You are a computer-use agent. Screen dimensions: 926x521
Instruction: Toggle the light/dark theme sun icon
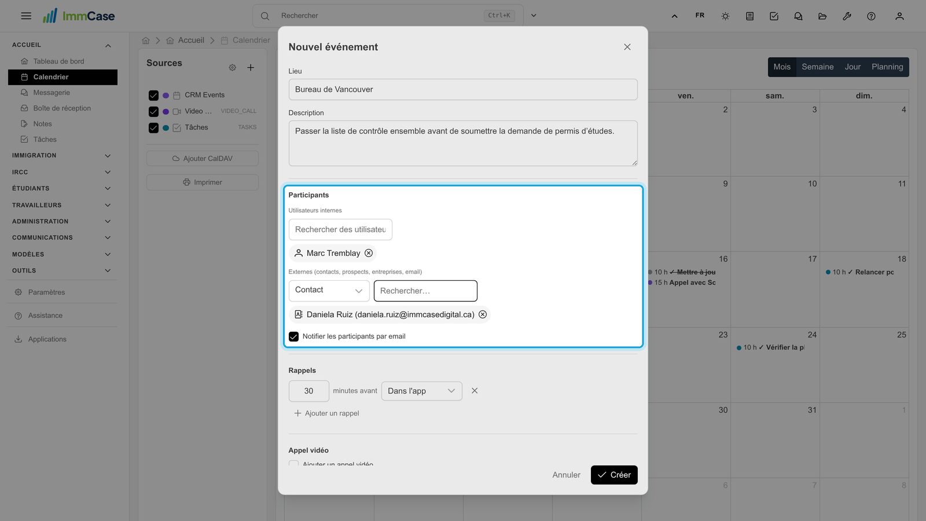point(725,16)
